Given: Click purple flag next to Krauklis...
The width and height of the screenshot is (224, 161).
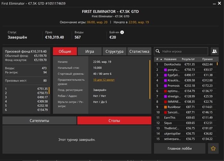Looking at the screenshot, I should click(x=165, y=80).
